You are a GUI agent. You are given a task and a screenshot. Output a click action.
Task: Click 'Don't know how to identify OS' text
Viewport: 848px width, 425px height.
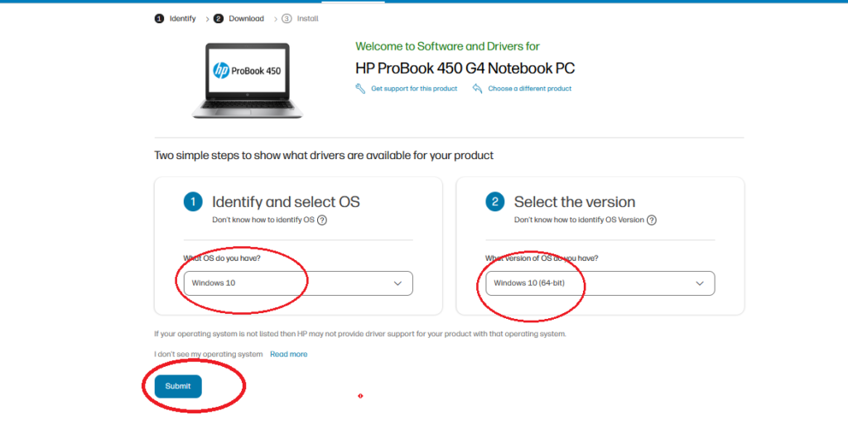tap(263, 220)
